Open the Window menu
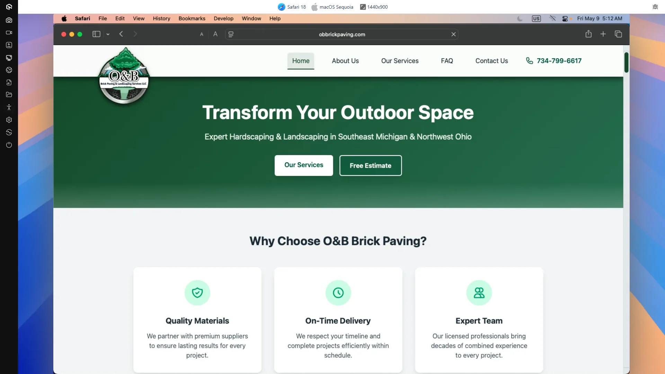665x374 pixels. [x=251, y=18]
